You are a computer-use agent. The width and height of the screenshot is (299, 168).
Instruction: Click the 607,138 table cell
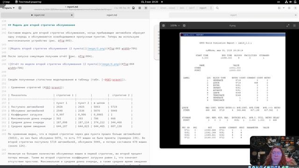pyautogui.click(x=116, y=126)
